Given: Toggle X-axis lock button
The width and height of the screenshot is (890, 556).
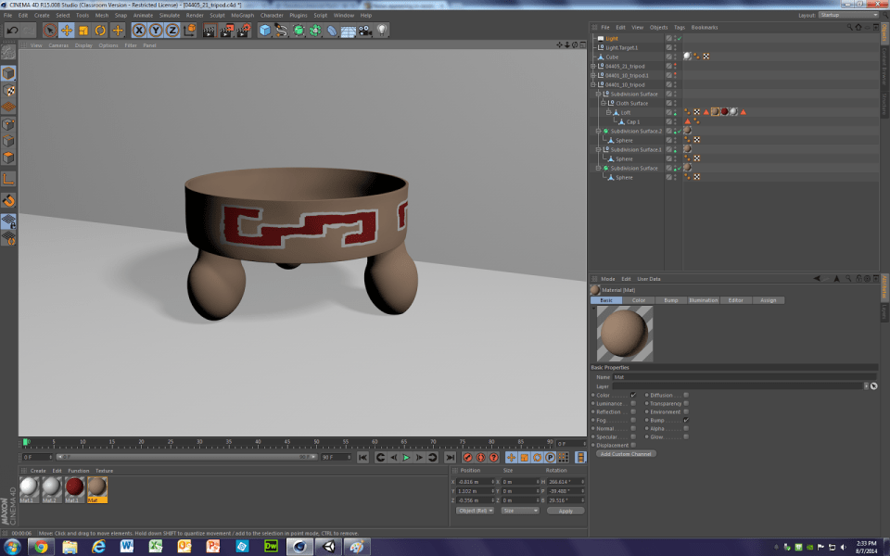Looking at the screenshot, I should (140, 31).
